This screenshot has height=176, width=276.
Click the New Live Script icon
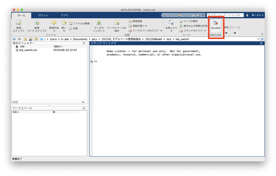(37, 23)
